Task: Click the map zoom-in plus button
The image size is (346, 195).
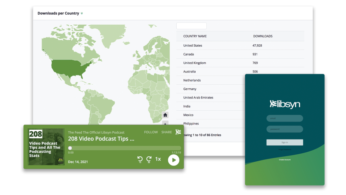Action: tap(165, 123)
